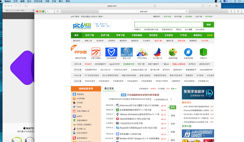
Task: Open the 百度卫士 green cube icon
Action: pos(203,52)
